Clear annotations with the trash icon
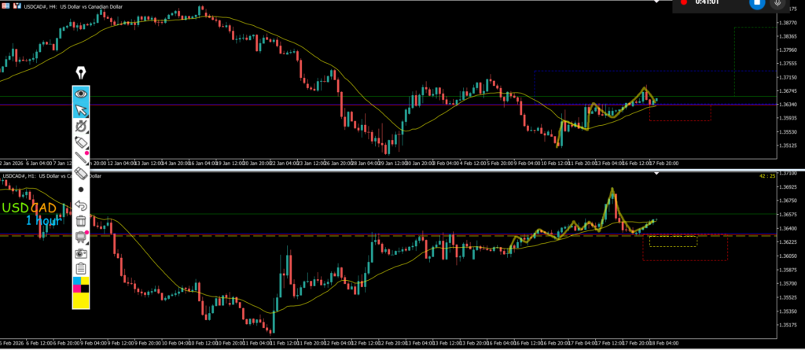 [81, 221]
